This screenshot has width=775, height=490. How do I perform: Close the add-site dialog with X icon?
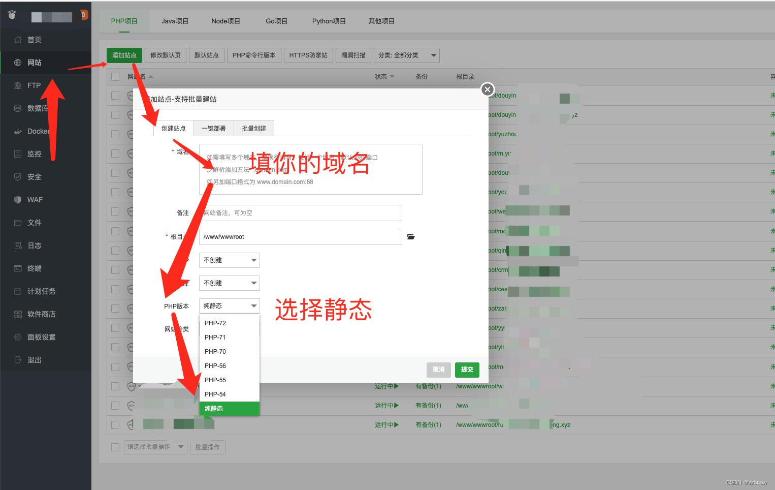(x=488, y=89)
